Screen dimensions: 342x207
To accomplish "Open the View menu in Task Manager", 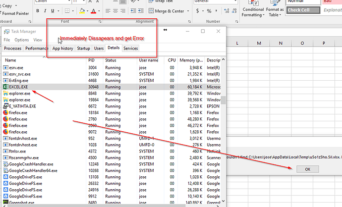I will [38, 40].
